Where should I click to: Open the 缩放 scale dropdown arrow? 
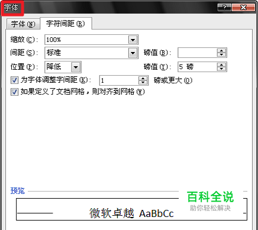click(133, 40)
